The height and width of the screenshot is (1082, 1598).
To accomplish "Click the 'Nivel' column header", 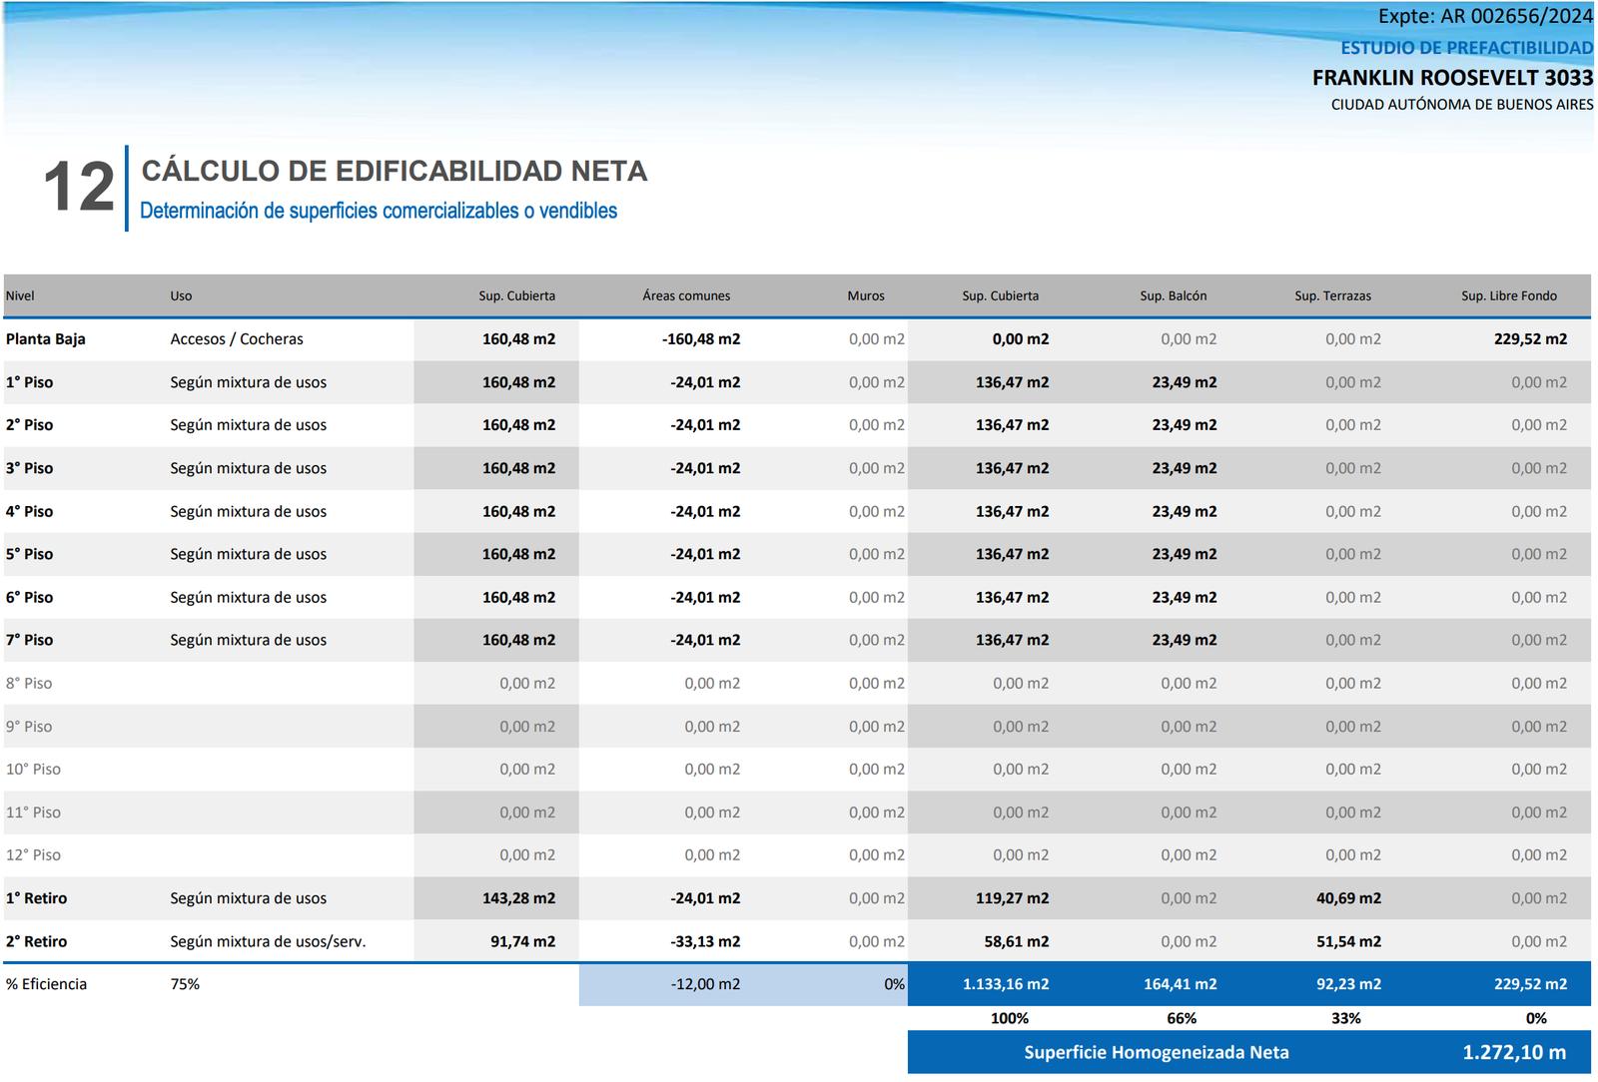I will 20,296.
